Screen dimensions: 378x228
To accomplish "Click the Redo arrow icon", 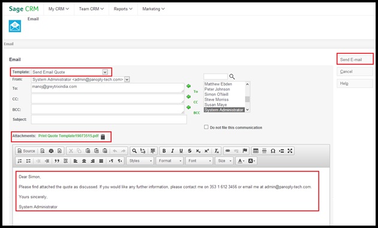I will (x=123, y=151).
